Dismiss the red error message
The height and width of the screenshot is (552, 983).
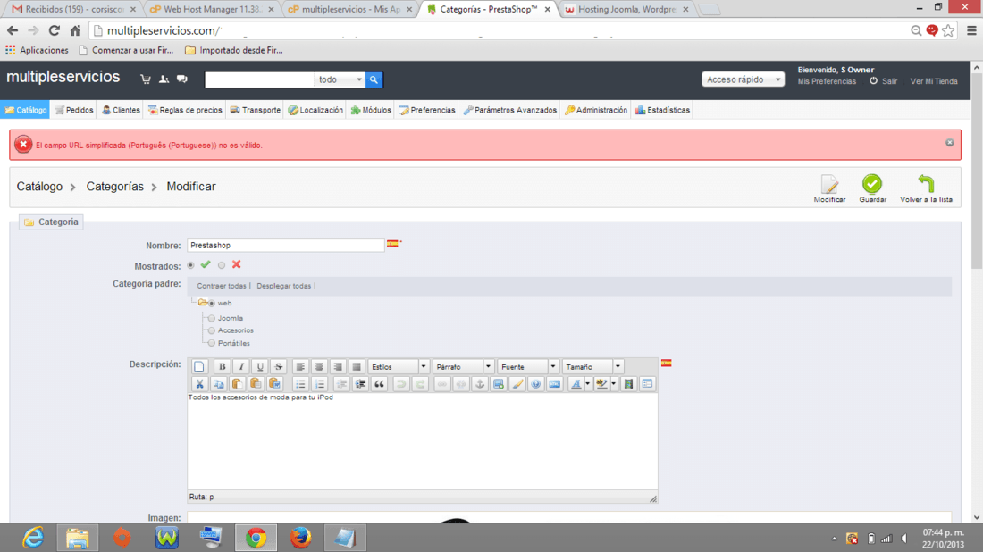coord(950,143)
